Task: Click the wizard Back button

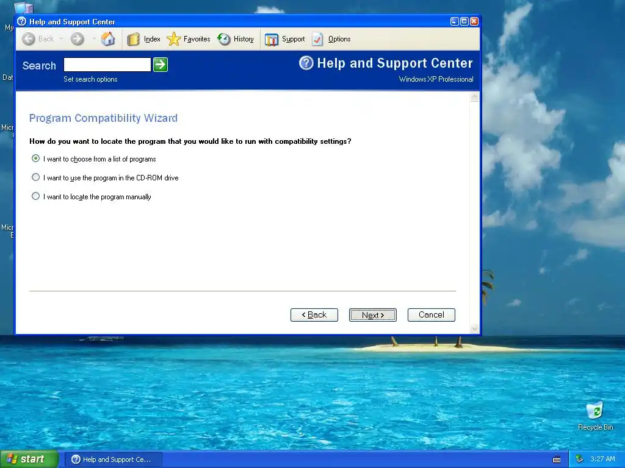Action: click(x=314, y=315)
